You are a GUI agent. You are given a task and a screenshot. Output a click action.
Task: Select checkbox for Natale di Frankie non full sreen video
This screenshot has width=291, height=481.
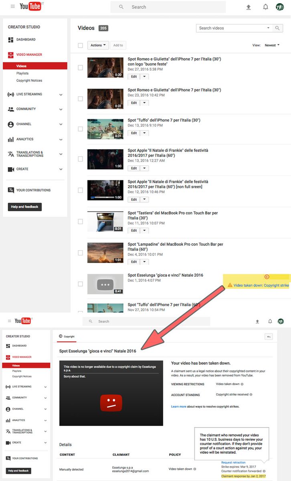[80, 190]
